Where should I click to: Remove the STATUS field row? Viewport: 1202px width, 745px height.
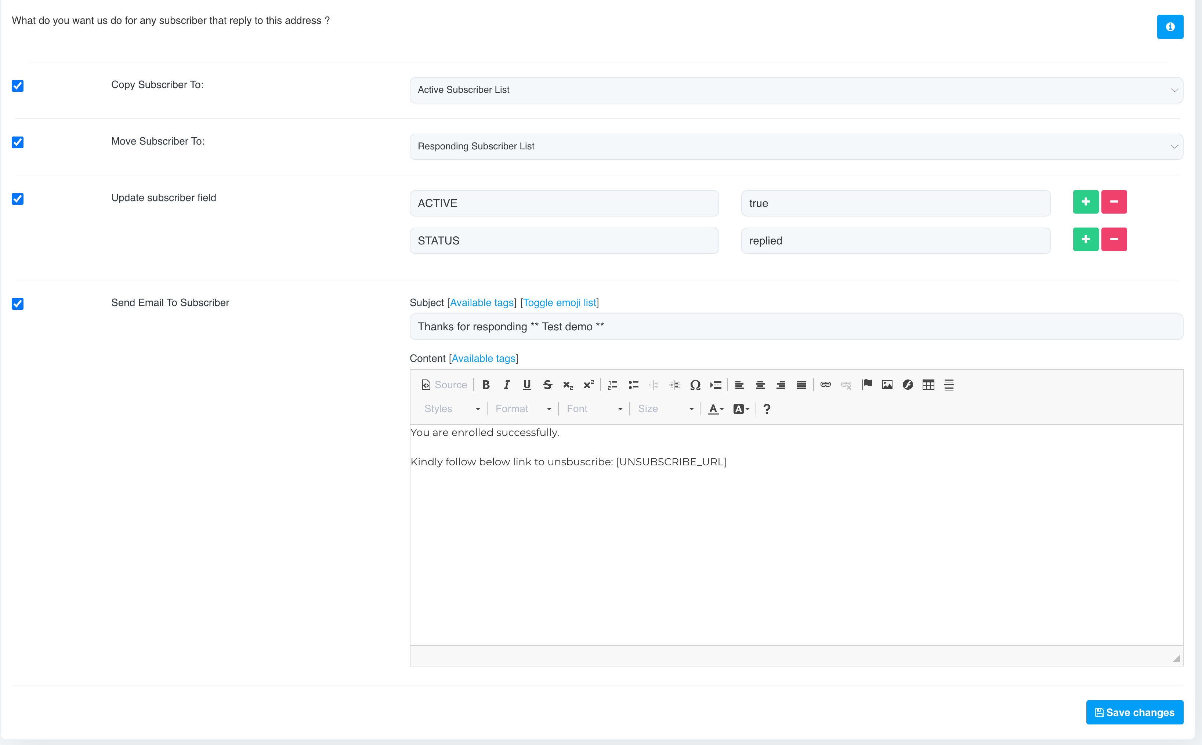pos(1114,239)
